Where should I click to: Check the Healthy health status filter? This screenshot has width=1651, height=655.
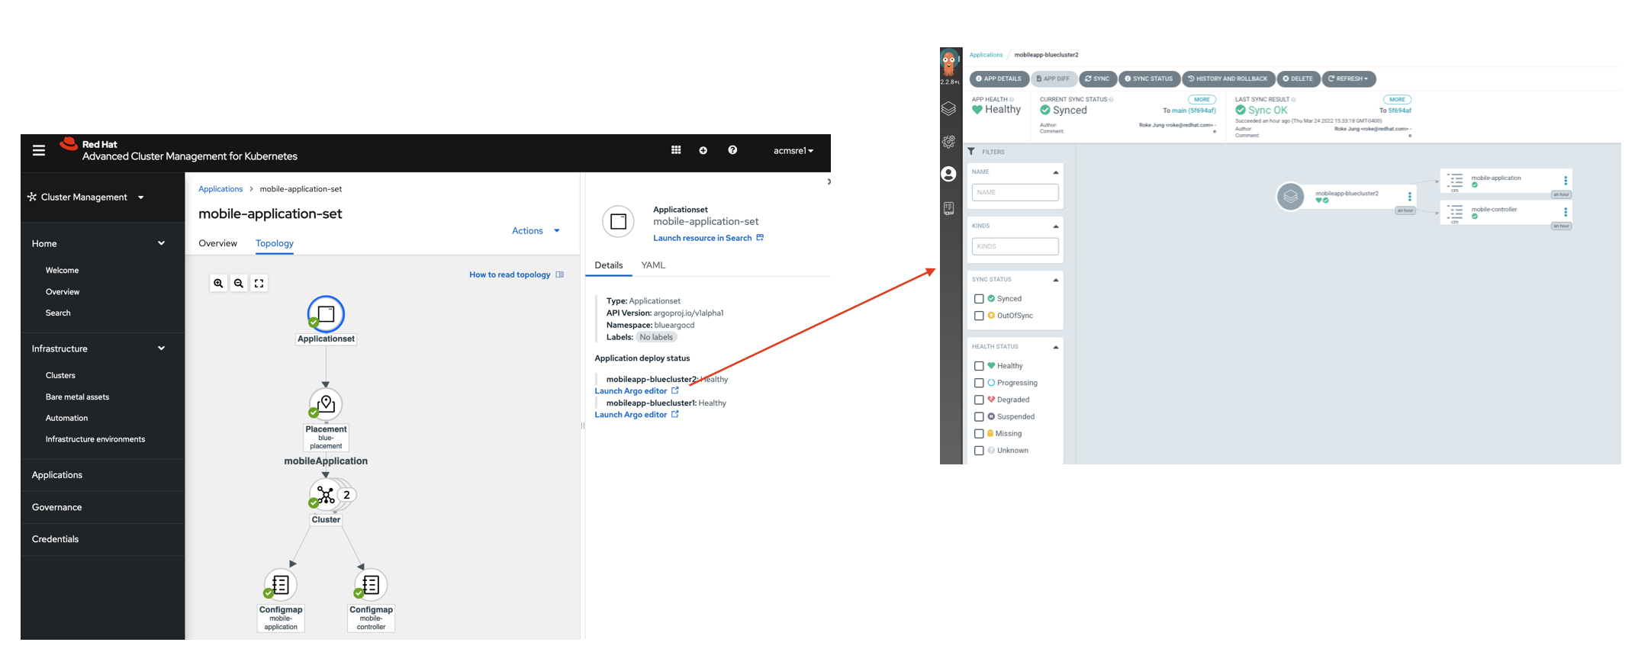pos(979,366)
